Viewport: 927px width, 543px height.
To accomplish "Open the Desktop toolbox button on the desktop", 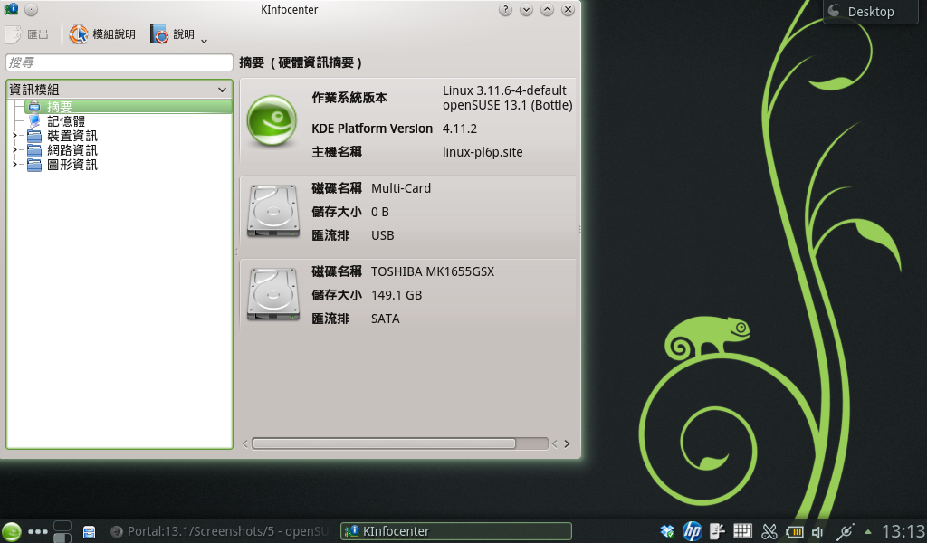I will click(870, 11).
